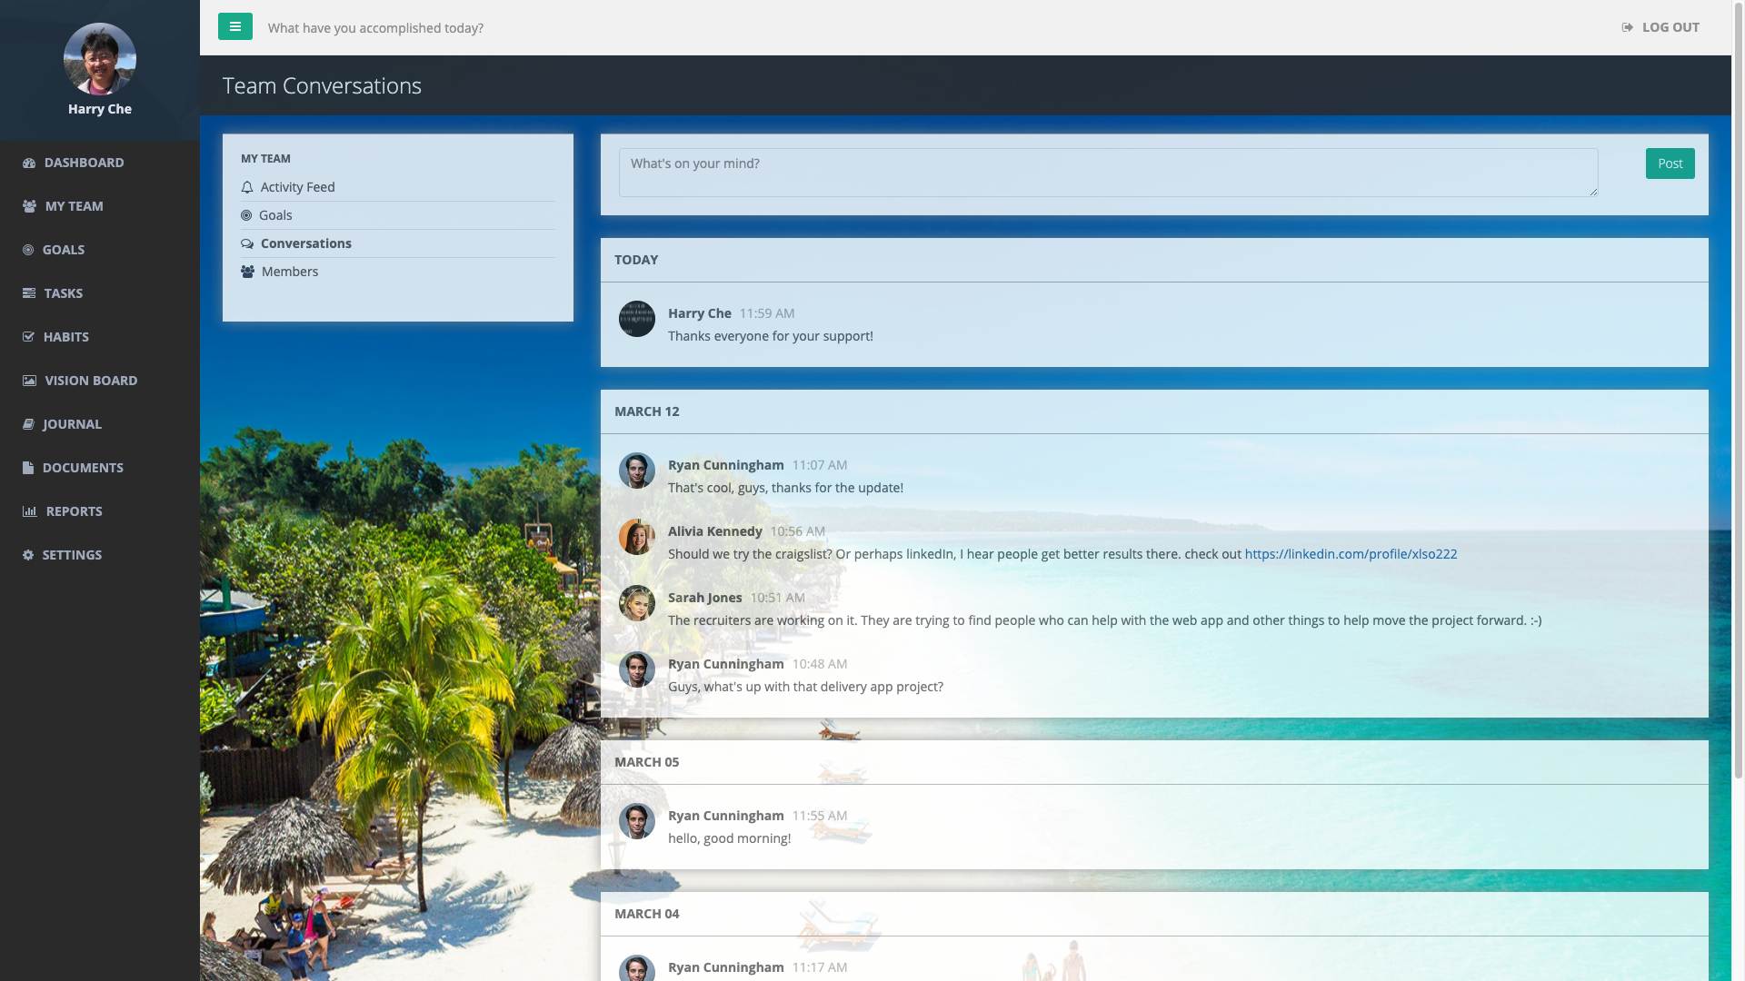The width and height of the screenshot is (1745, 981).
Task: Toggle sidebar with green hamburger button
Action: click(x=234, y=26)
